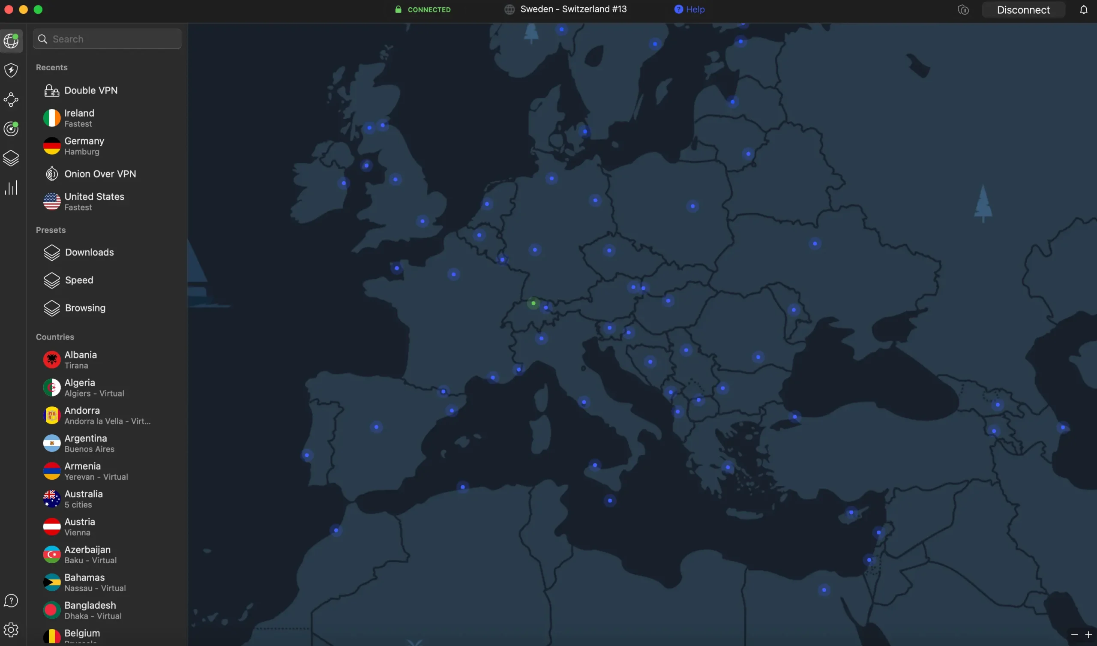Connect to Bahamas Nassau Virtual
The height and width of the screenshot is (646, 1097).
pos(108,583)
